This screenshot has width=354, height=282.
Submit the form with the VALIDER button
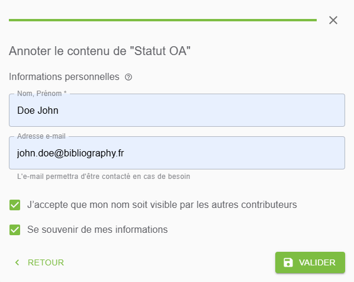310,262
